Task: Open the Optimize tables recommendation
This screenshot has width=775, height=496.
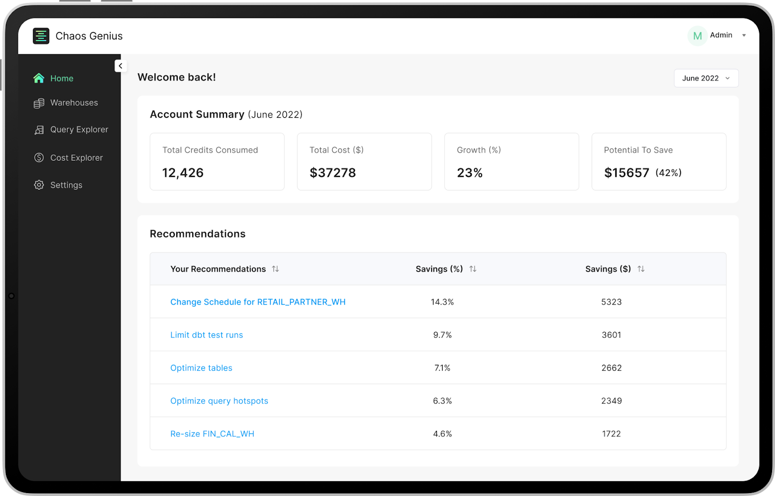Action: coord(201,368)
